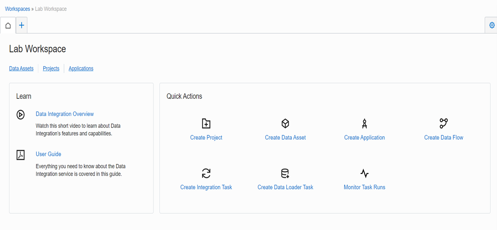Select the Home tab
497x230 pixels.
pos(8,25)
